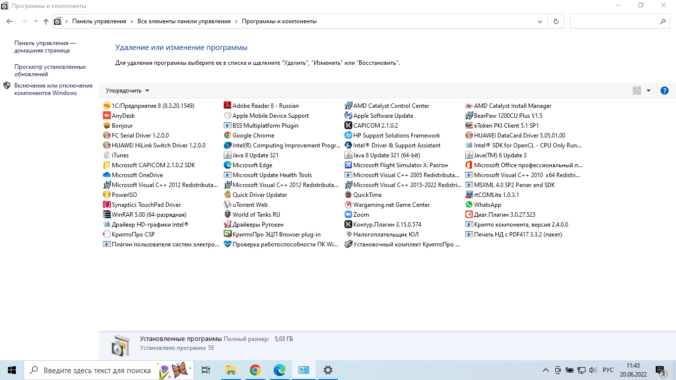Click Все элементы панели управления breadcrumb
Image resolution: width=676 pixels, height=380 pixels.
(184, 22)
